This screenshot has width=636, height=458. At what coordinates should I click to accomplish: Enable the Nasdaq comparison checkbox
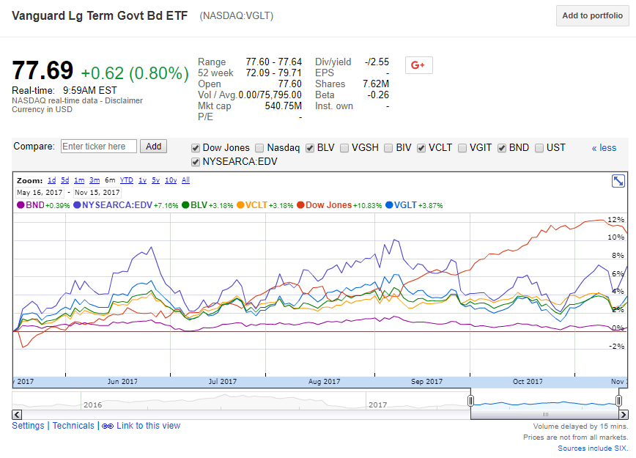(259, 148)
